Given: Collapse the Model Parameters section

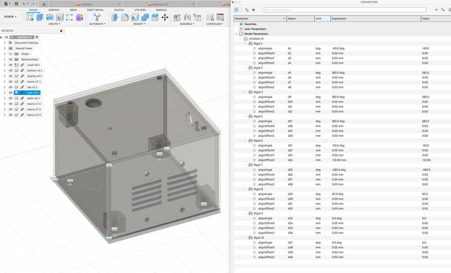Looking at the screenshot, I should pos(236,34).
